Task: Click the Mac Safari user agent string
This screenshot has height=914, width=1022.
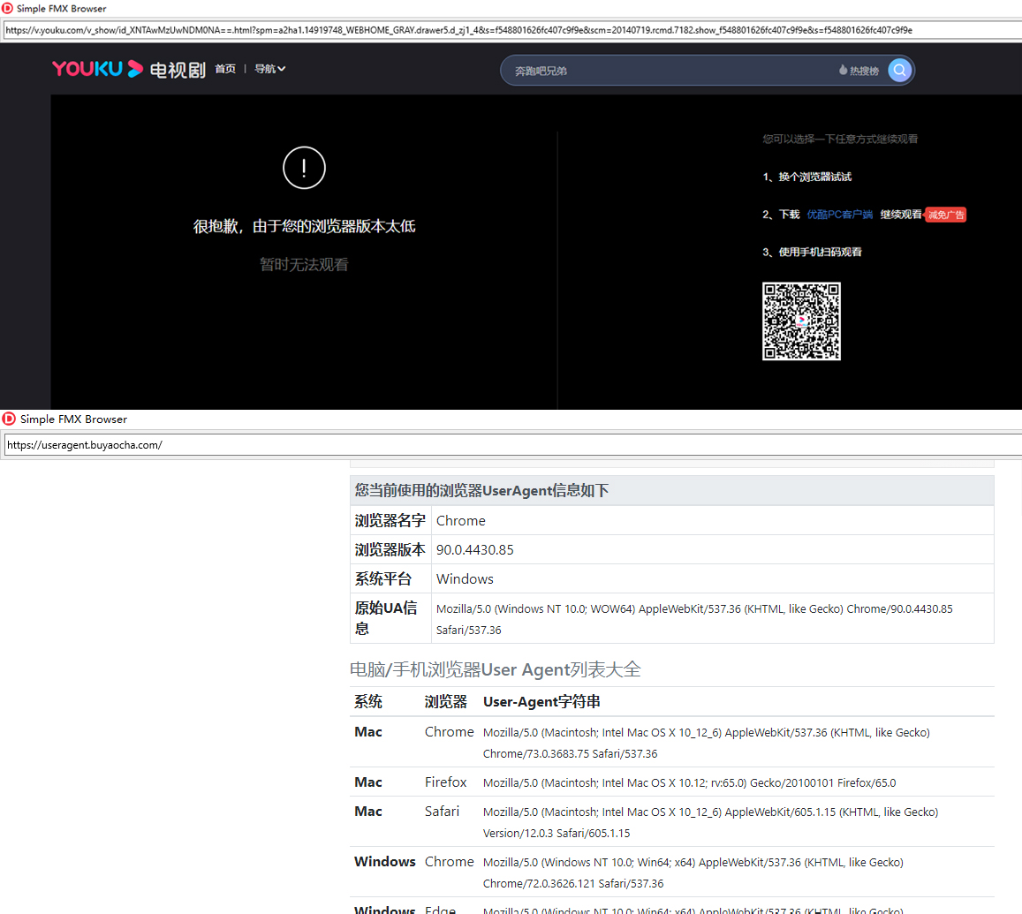Action: pyautogui.click(x=710, y=822)
